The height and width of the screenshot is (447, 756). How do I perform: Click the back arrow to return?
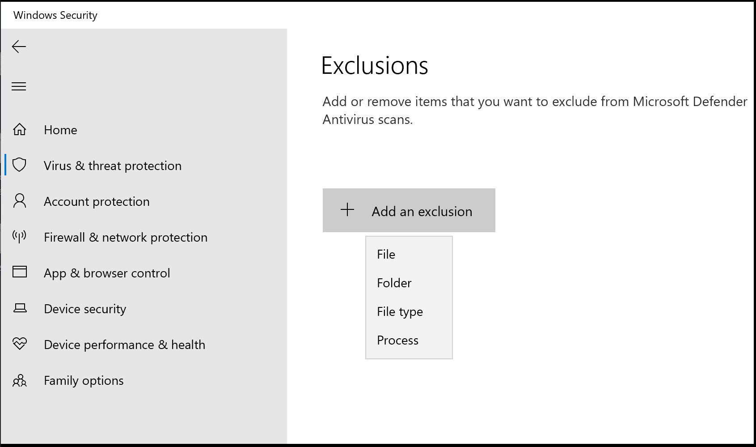point(19,47)
